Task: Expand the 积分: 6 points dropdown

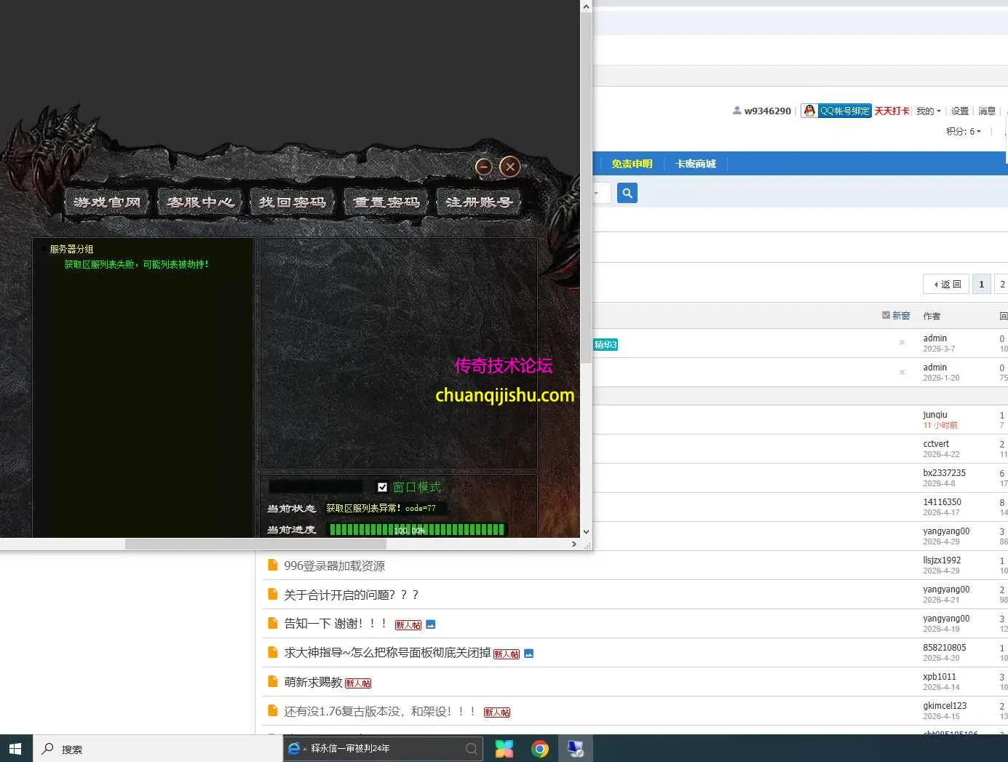Action: pyautogui.click(x=964, y=131)
